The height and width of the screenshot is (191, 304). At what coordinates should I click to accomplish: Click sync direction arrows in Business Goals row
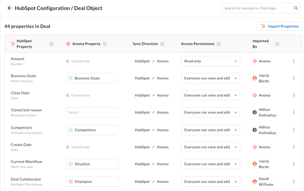click(153, 78)
